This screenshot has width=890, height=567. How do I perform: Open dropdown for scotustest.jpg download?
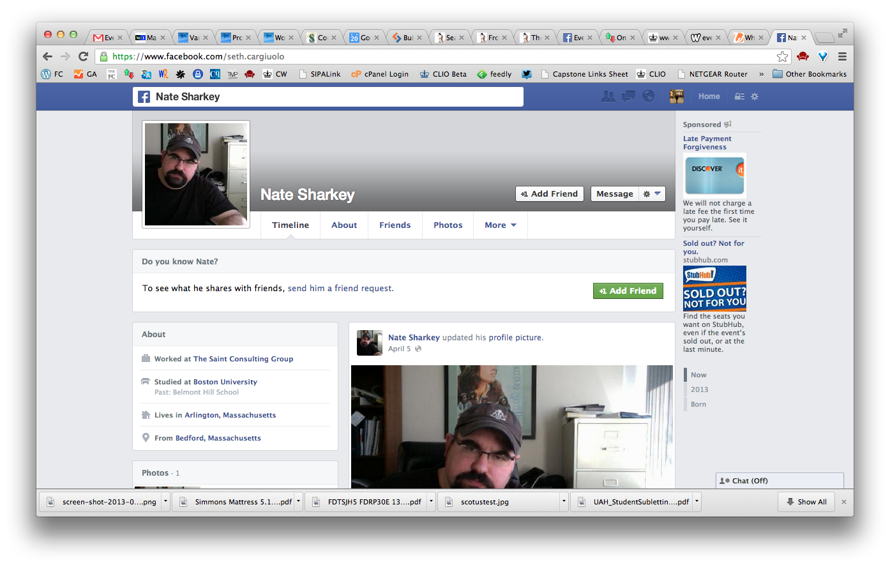[564, 502]
